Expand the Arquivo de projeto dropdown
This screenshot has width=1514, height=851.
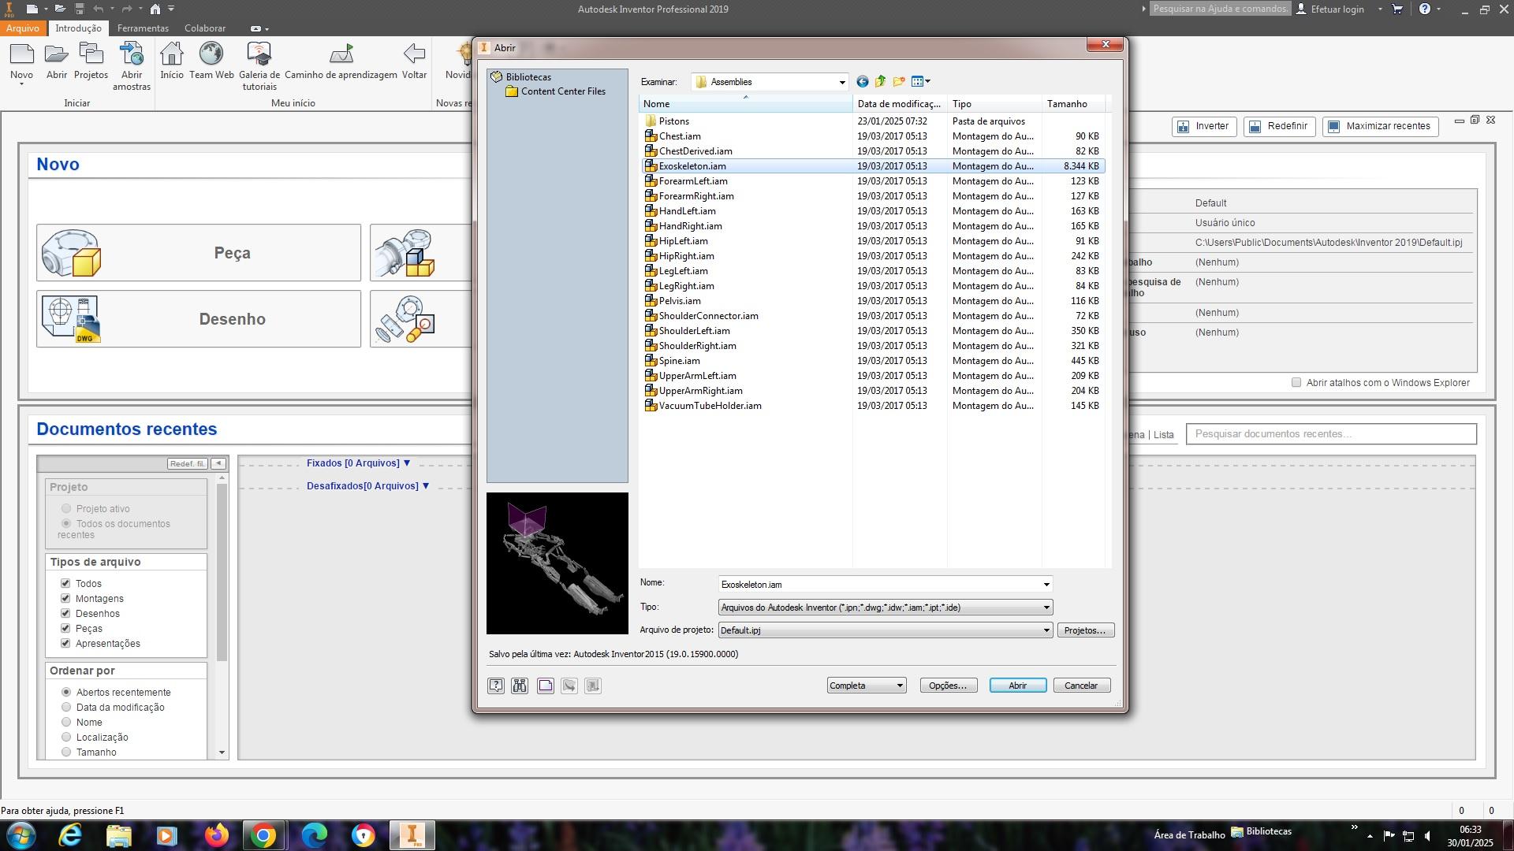1046,630
